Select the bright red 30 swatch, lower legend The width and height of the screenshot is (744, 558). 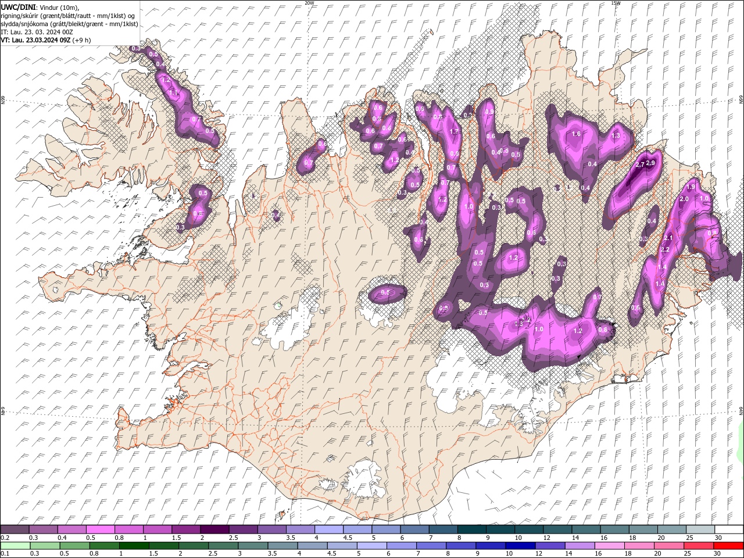[728, 546]
